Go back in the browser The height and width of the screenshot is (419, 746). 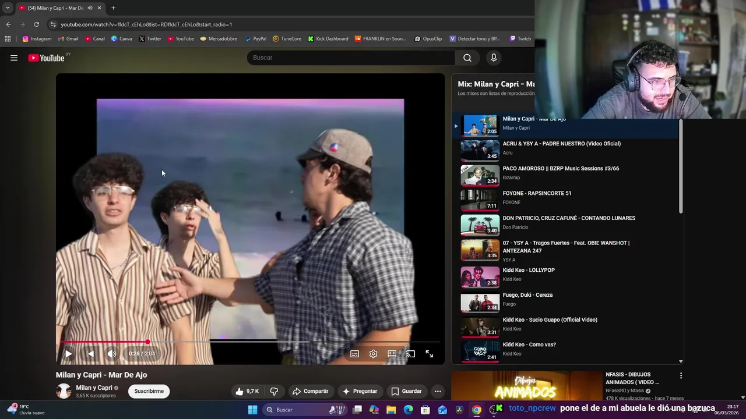[8, 24]
